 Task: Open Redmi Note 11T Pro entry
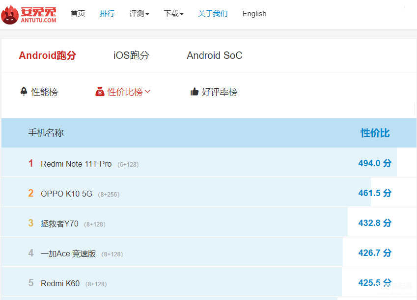[x=76, y=164]
